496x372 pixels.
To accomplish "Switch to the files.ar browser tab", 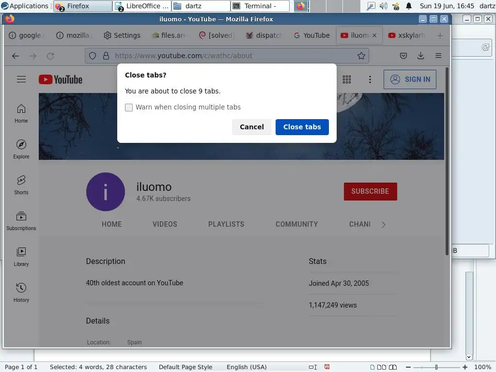I will tap(169, 35).
